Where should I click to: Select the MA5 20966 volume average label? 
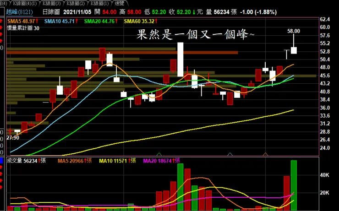[75, 161]
